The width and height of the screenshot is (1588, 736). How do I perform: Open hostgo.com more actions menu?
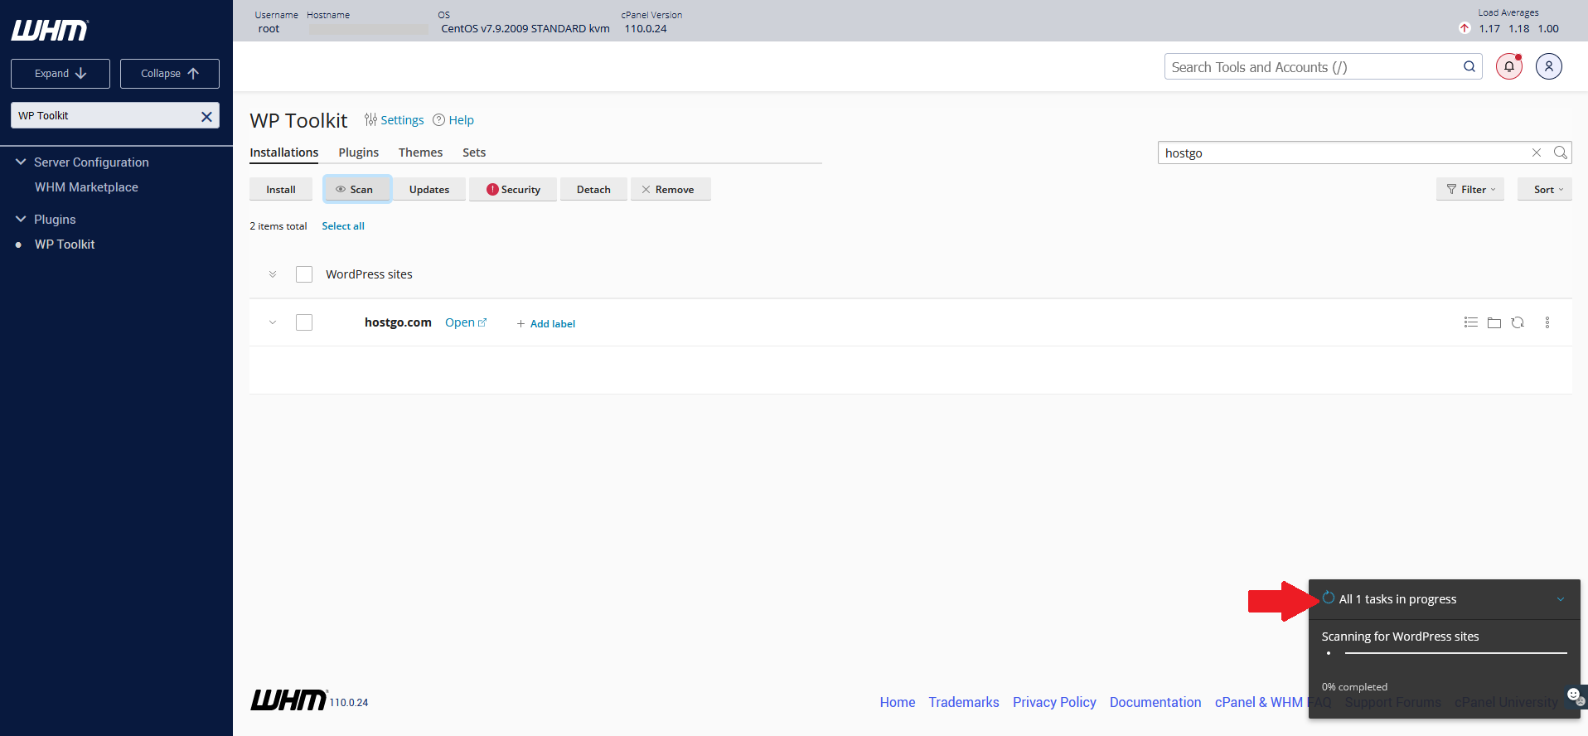pos(1547,322)
